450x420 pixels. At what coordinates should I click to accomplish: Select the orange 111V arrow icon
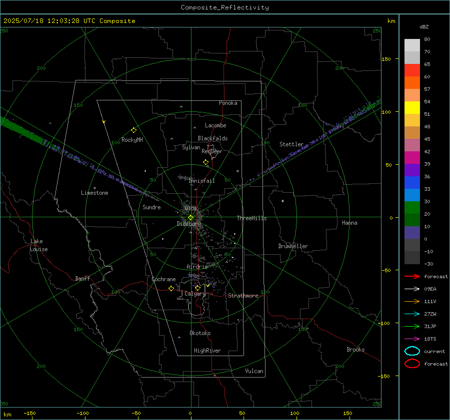coord(412,301)
